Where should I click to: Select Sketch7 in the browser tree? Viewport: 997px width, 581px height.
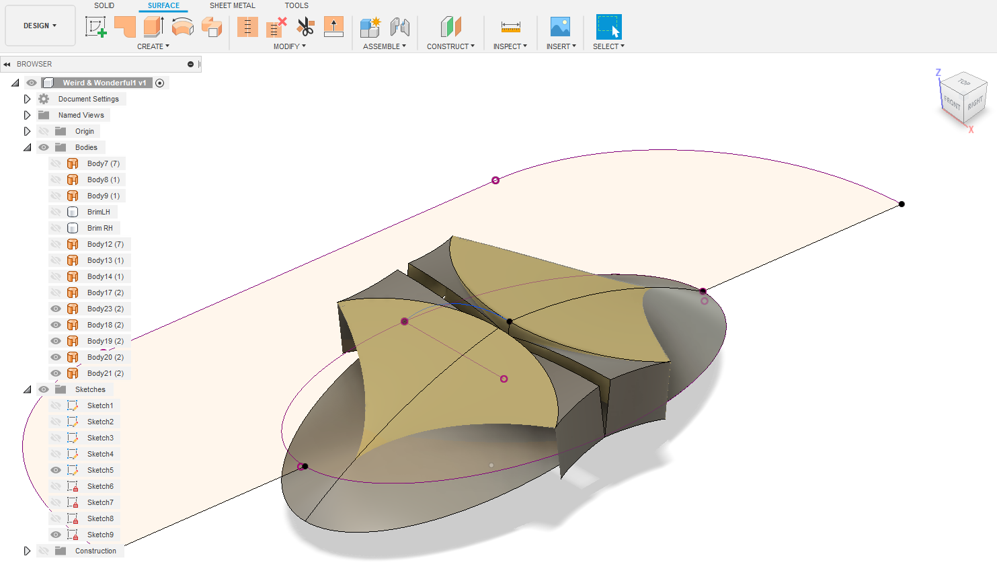100,502
